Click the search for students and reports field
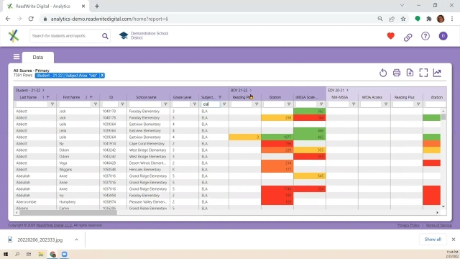Image resolution: width=460 pixels, height=259 pixels. click(66, 36)
